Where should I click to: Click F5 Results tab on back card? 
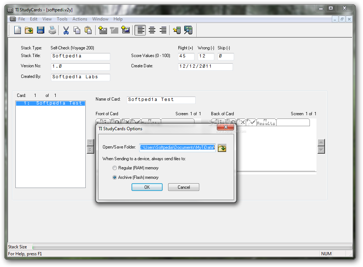(x=266, y=122)
